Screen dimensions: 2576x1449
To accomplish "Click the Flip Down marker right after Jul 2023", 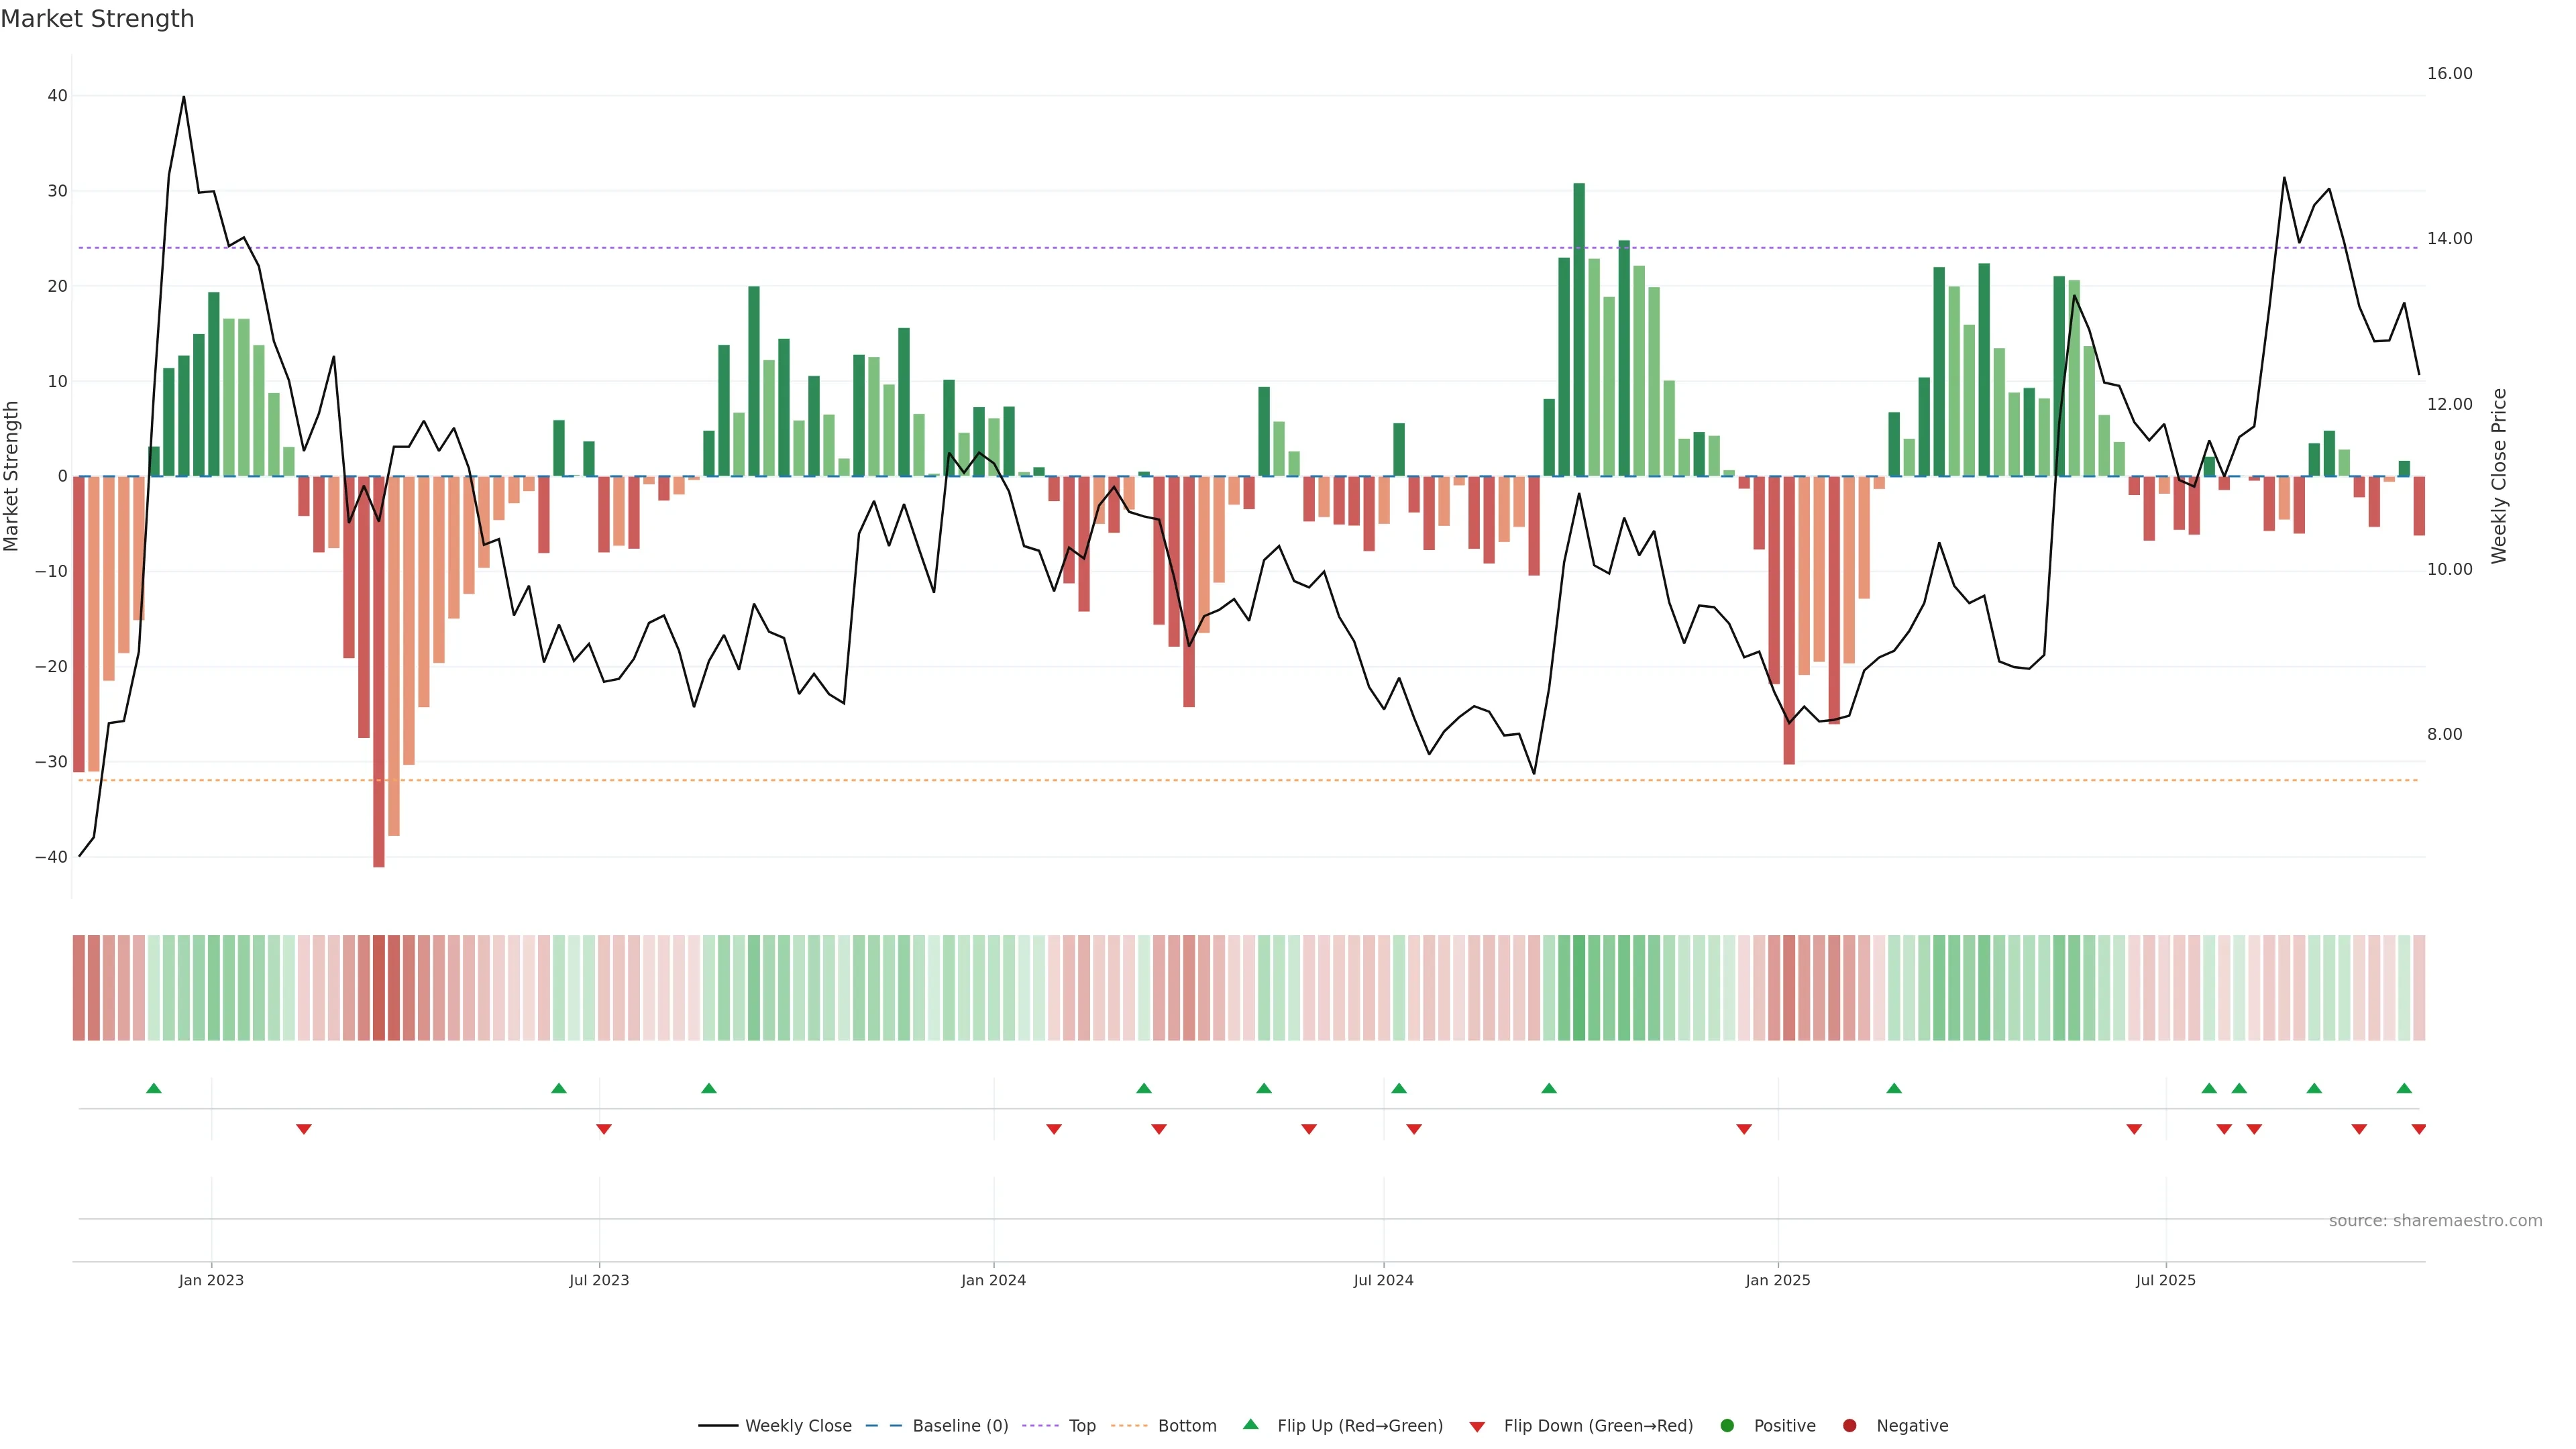I will [x=604, y=1129].
